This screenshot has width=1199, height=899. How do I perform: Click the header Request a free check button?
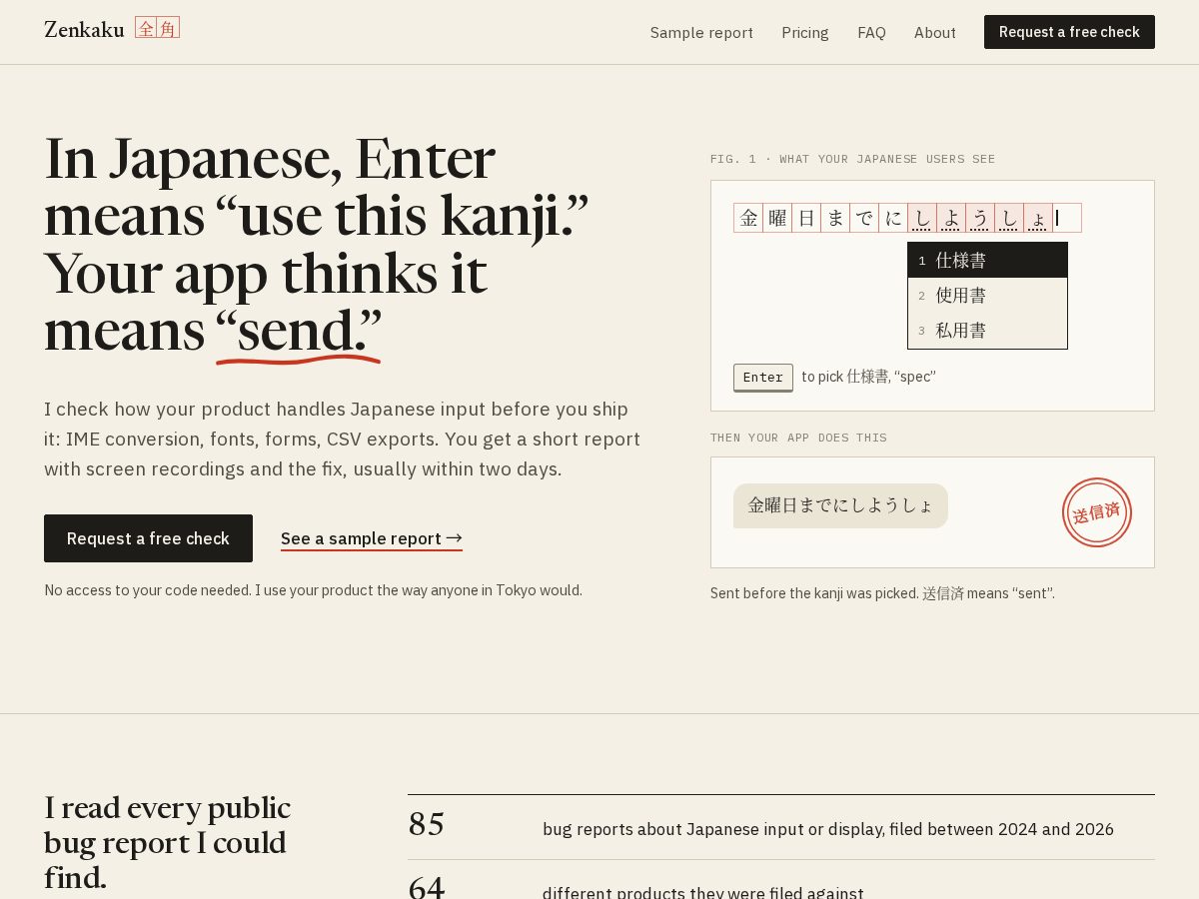[1069, 32]
